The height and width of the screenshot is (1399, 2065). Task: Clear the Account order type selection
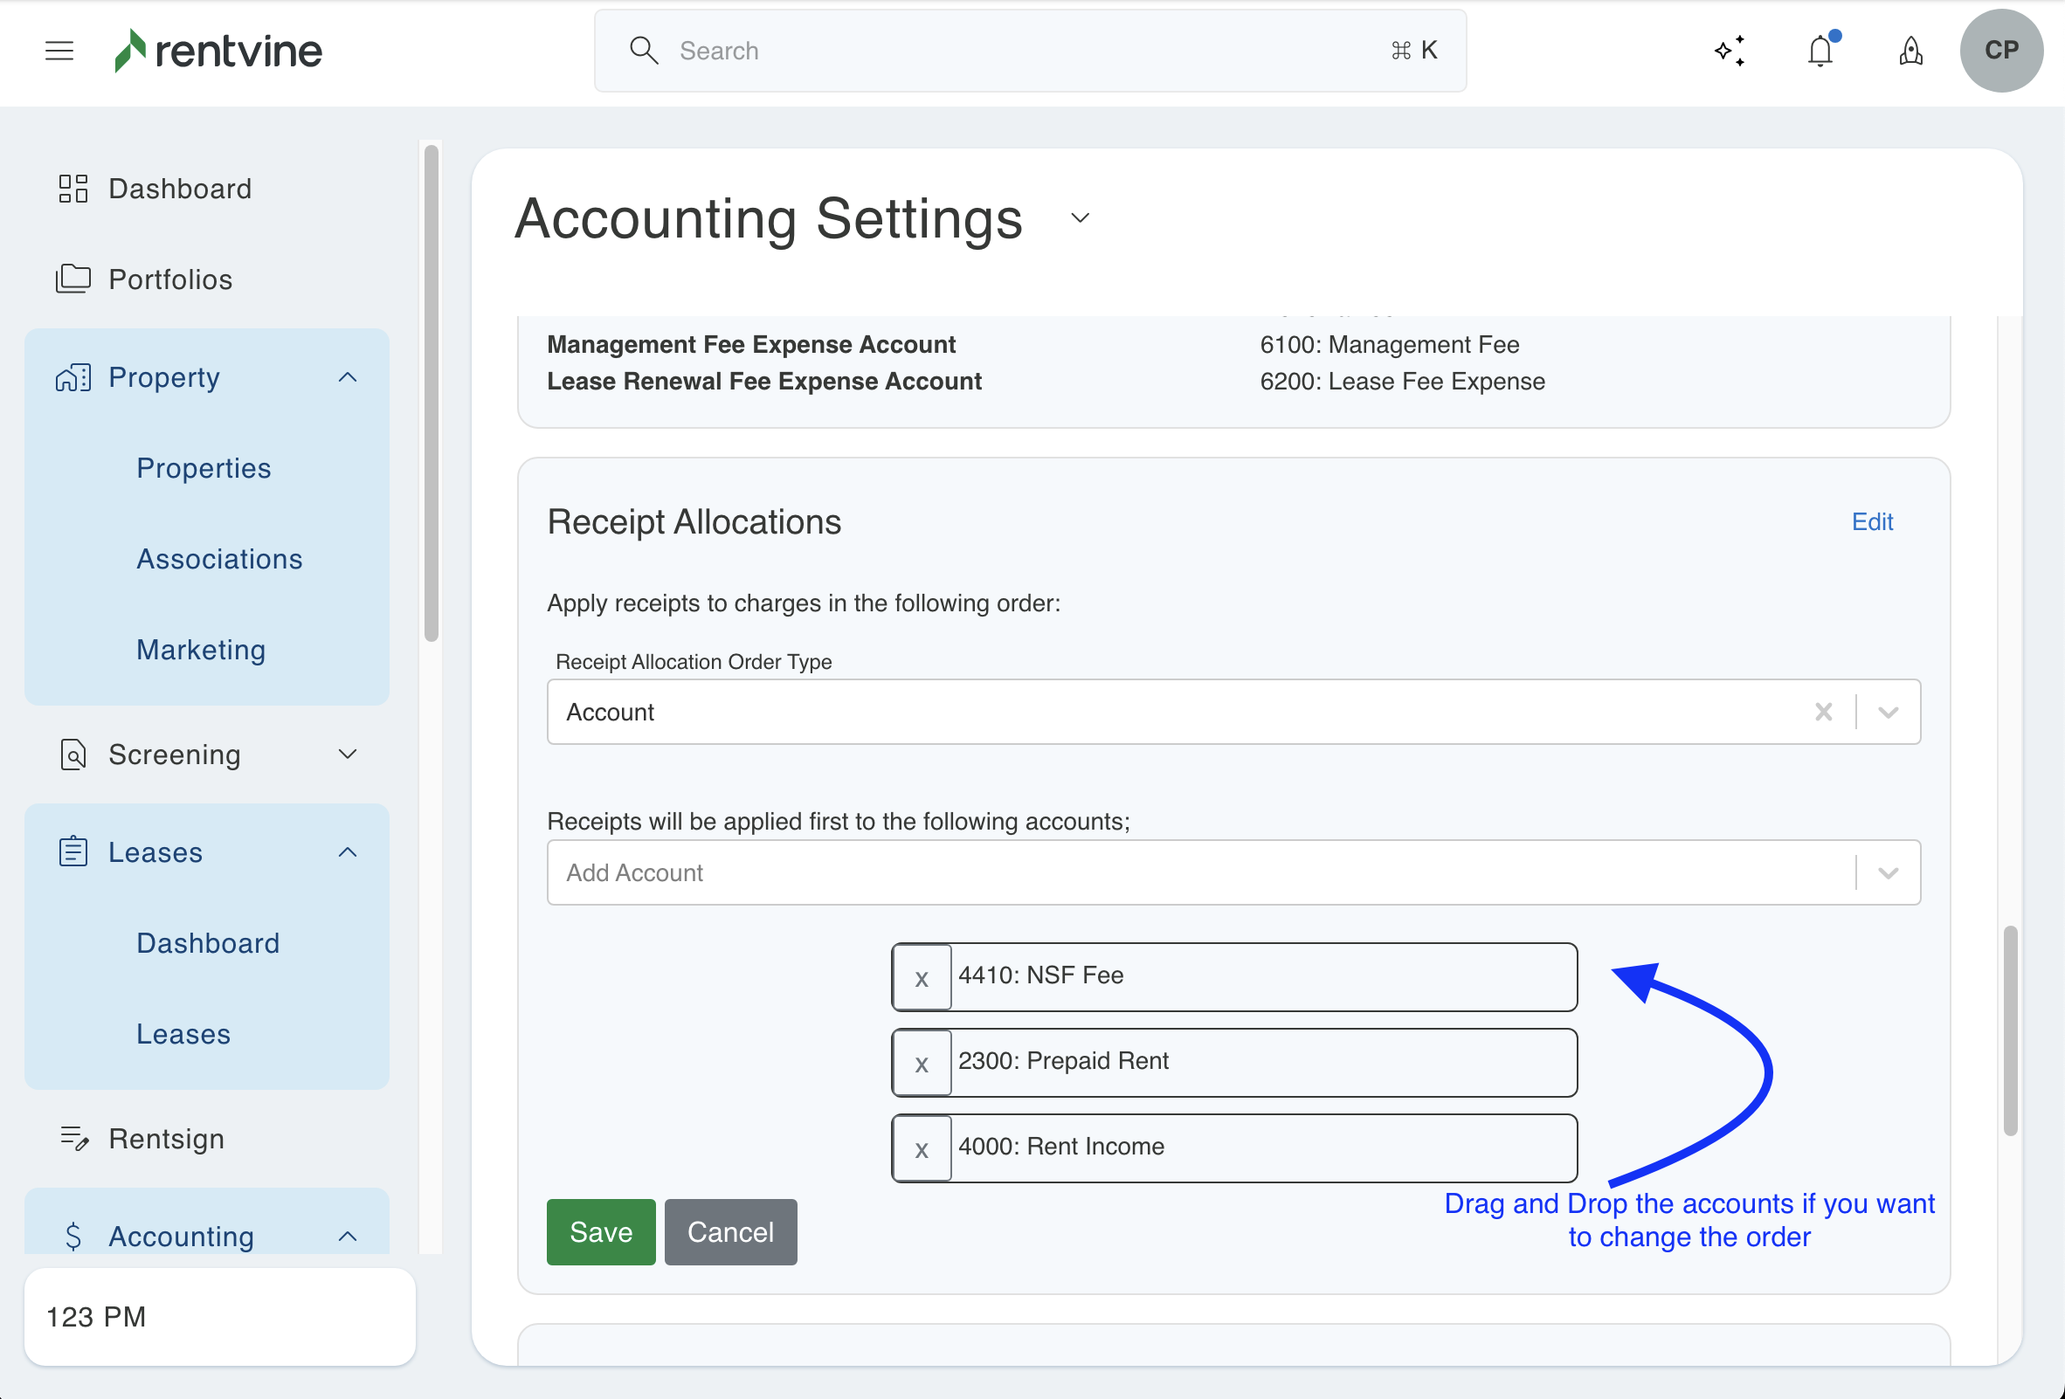1823,712
